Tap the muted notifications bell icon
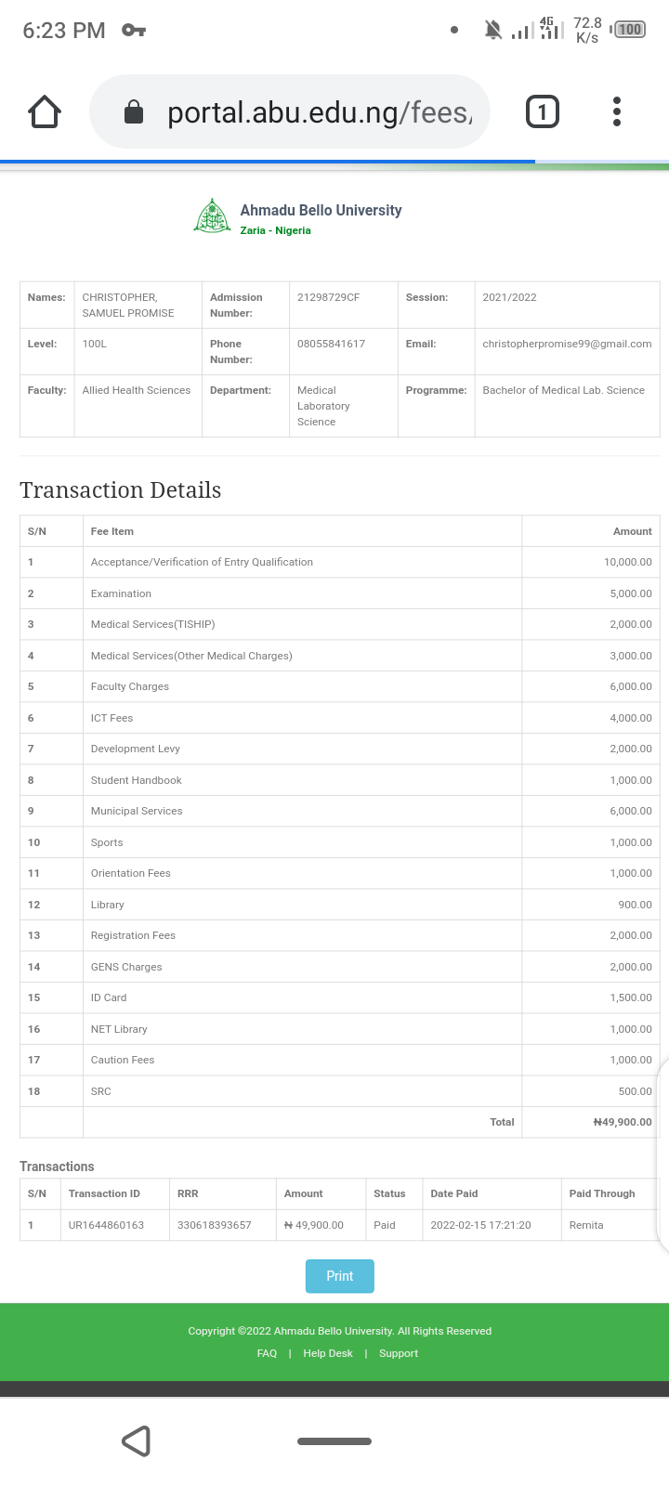The width and height of the screenshot is (669, 1486). [x=492, y=31]
